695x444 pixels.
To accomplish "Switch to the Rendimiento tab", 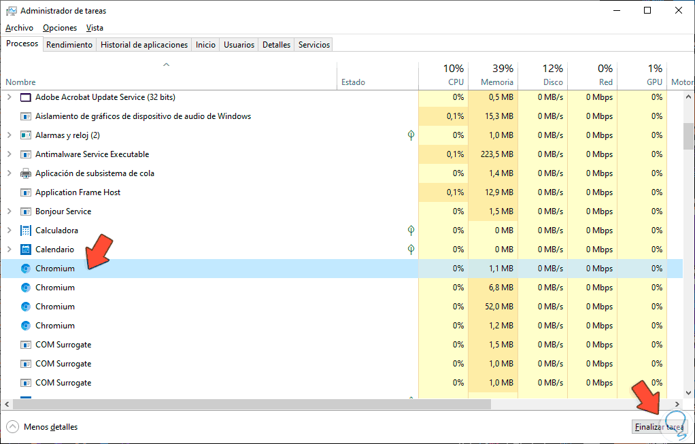I will click(x=69, y=45).
